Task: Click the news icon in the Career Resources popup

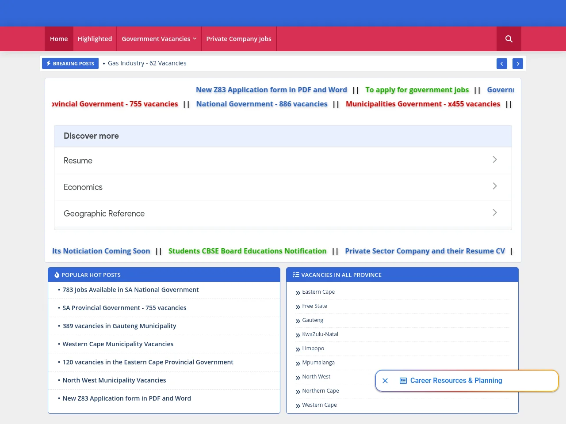Action: pyautogui.click(x=403, y=381)
